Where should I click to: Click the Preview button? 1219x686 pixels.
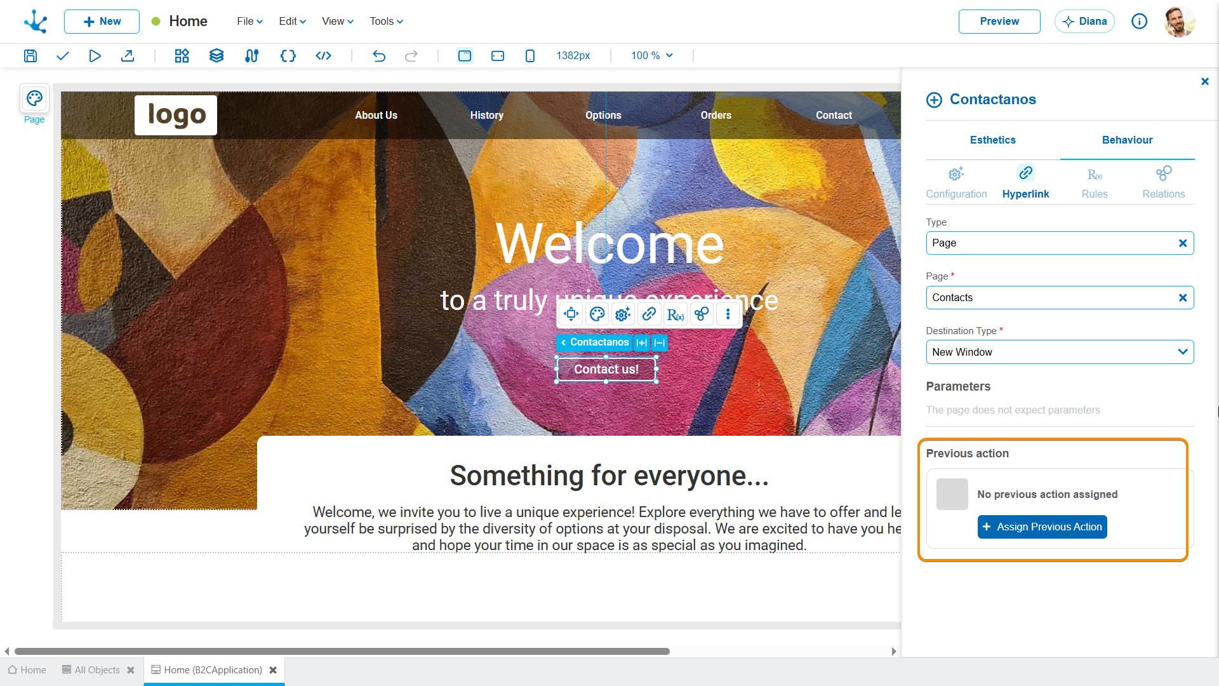[x=999, y=22]
